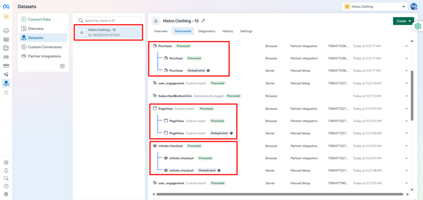Click the Search by name or ID field

(x=109, y=20)
